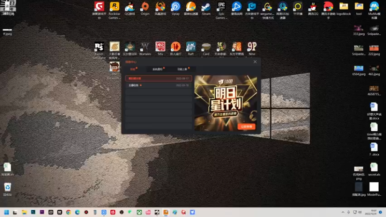
Task: Open Windows Start menu
Action: pos(6,212)
